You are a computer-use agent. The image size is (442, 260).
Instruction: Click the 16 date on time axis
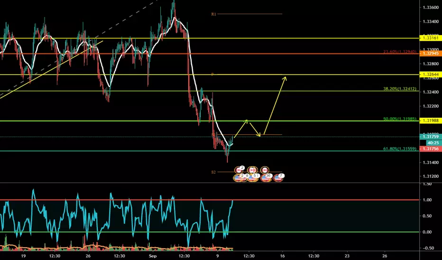point(283,256)
